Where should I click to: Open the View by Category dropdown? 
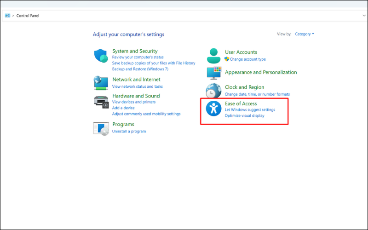[305, 34]
